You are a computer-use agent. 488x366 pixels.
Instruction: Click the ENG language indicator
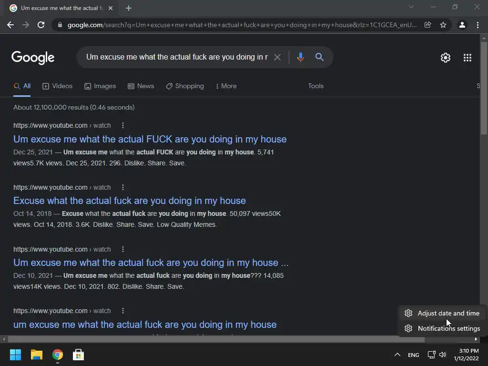pyautogui.click(x=414, y=355)
